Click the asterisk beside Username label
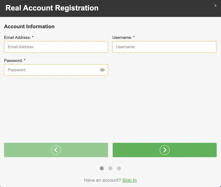This screenshot has height=187, width=221. (x=134, y=37)
